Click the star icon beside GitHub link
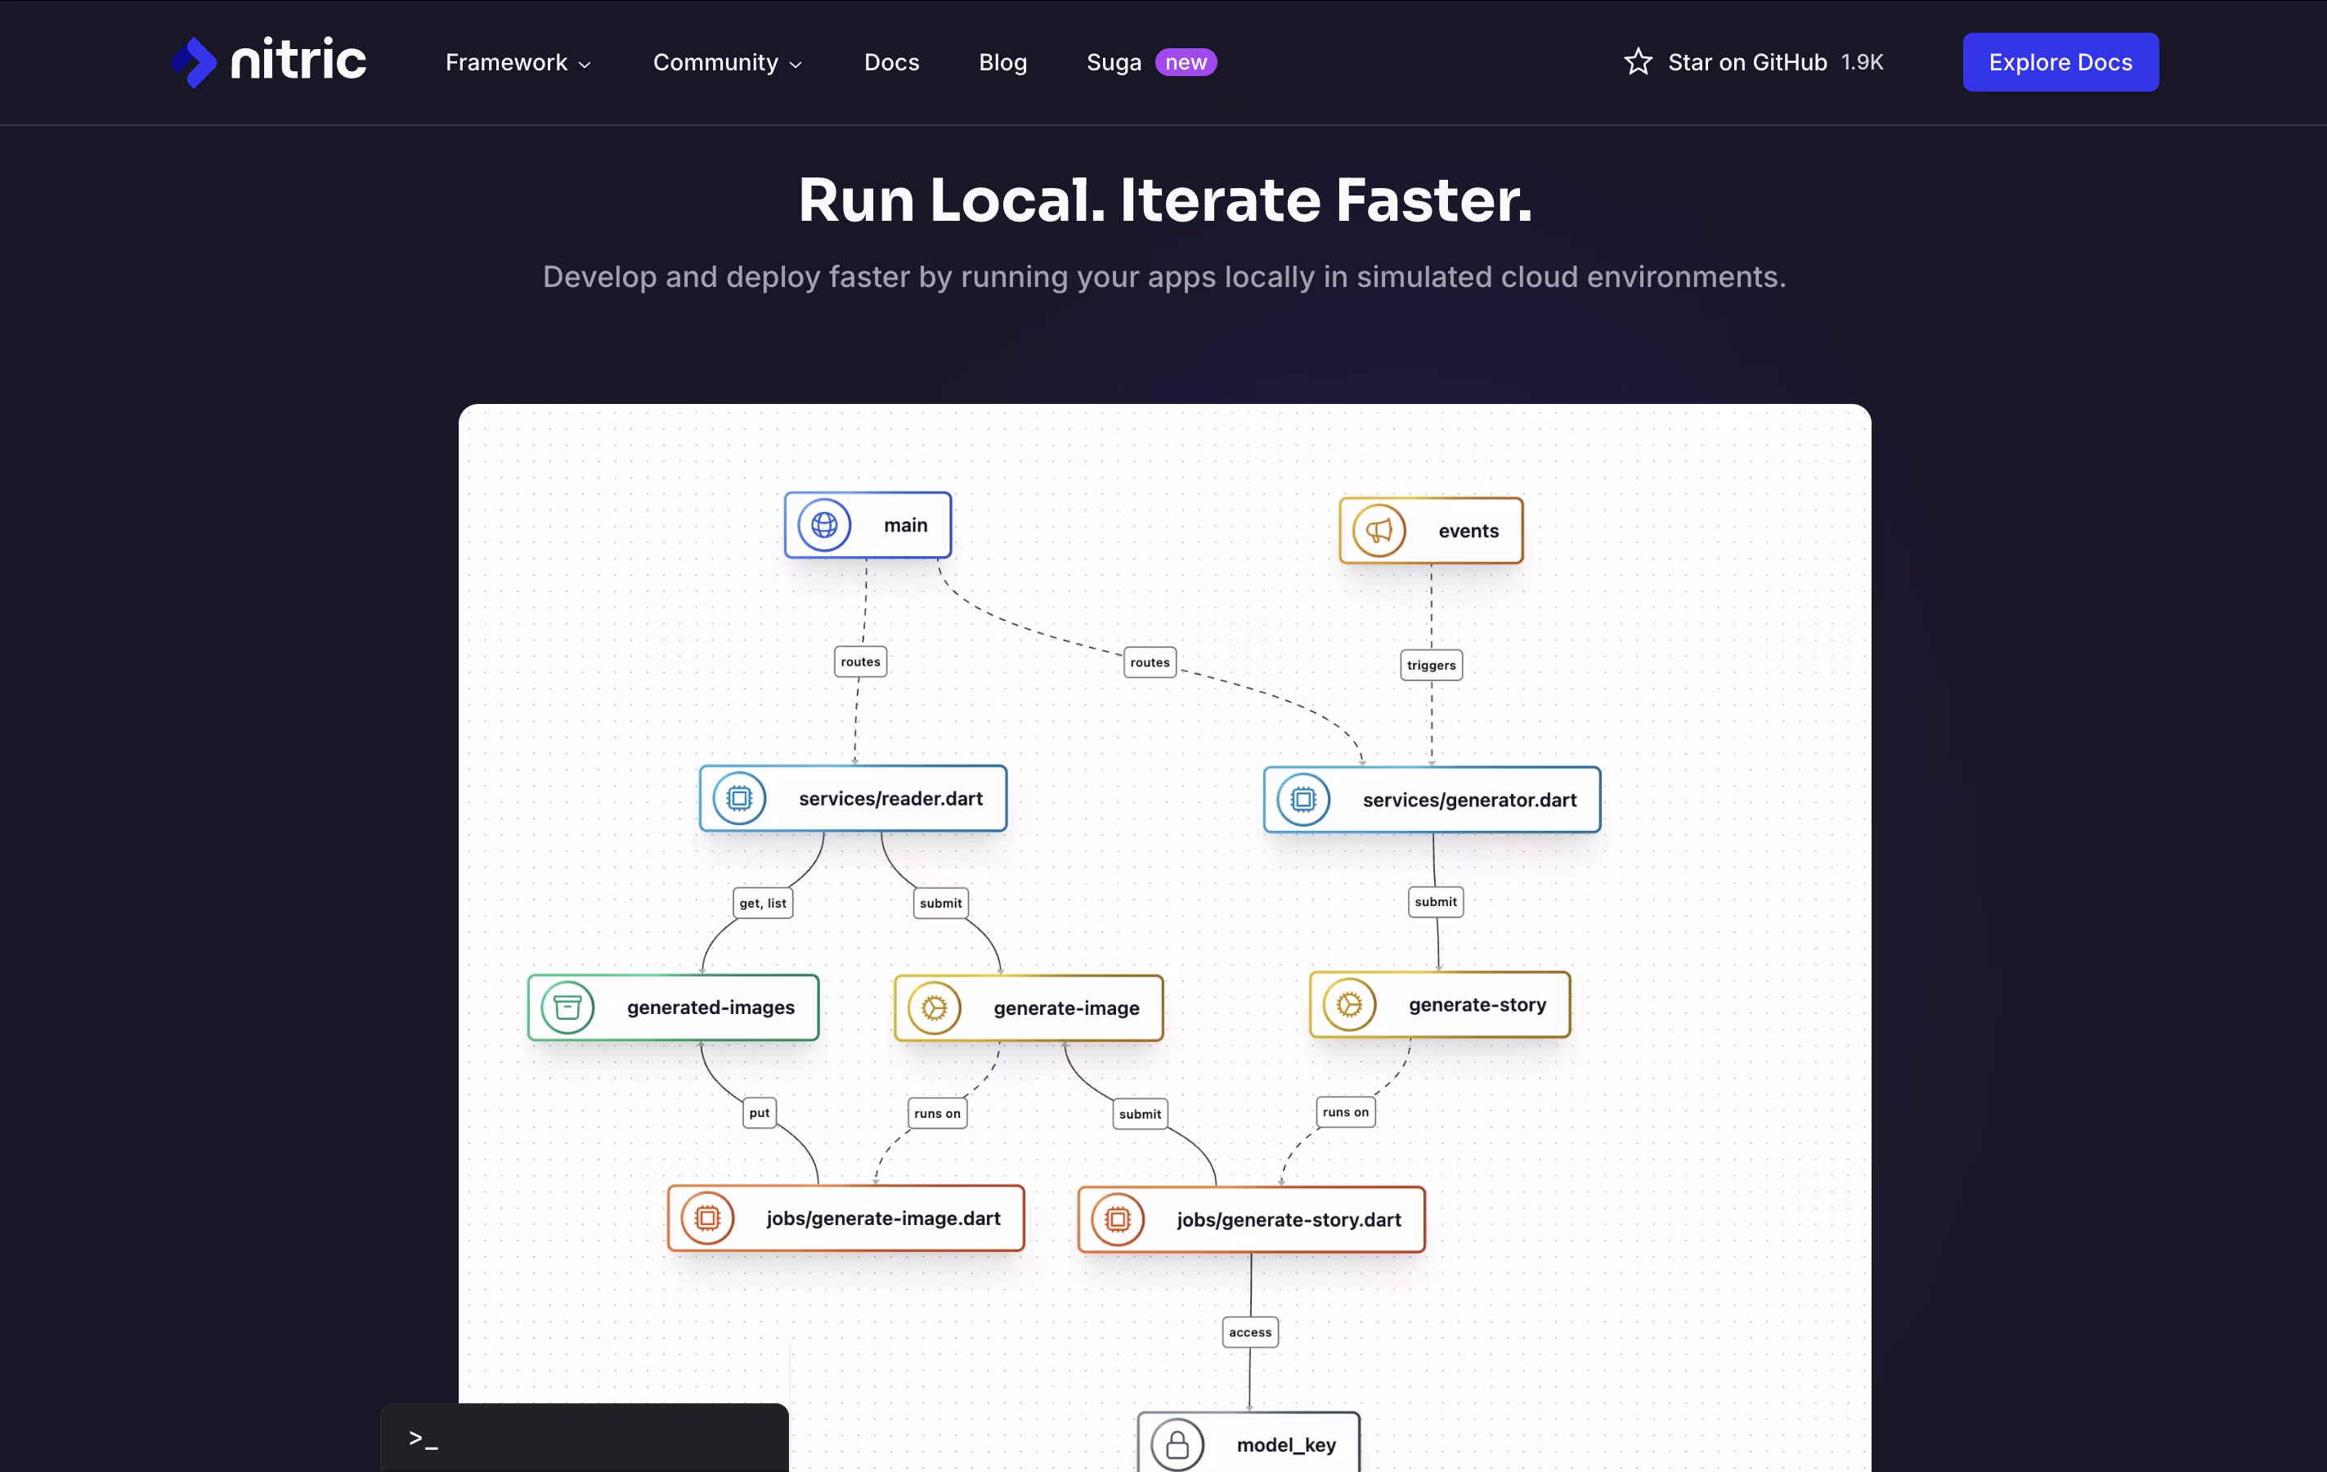 click(x=1638, y=62)
